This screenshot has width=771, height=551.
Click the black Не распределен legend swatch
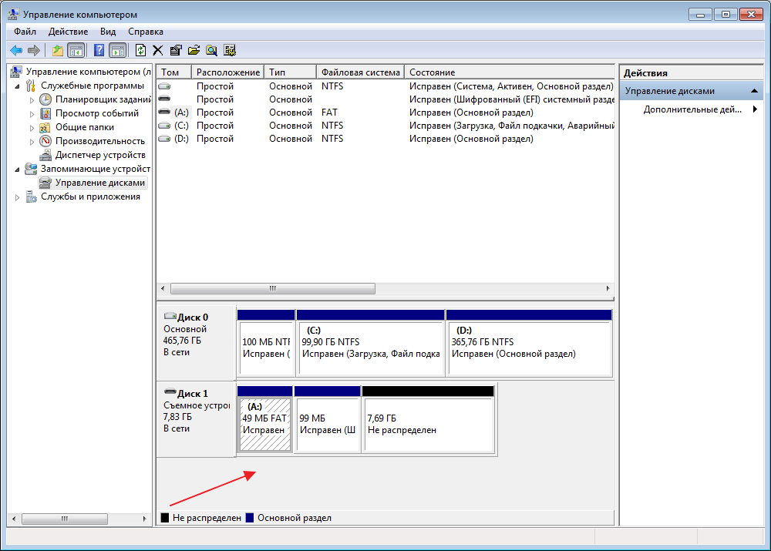(165, 518)
